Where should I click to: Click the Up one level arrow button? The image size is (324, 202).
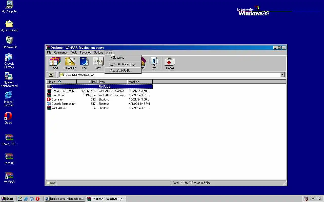click(x=51, y=75)
